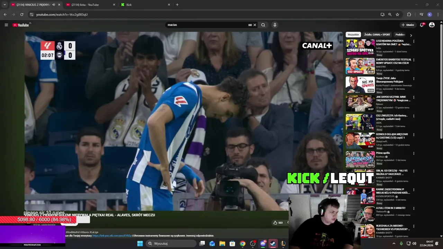This screenshot has height=249, width=443.
Task: Open the browser zoom magnifier icon
Action: 390,15
